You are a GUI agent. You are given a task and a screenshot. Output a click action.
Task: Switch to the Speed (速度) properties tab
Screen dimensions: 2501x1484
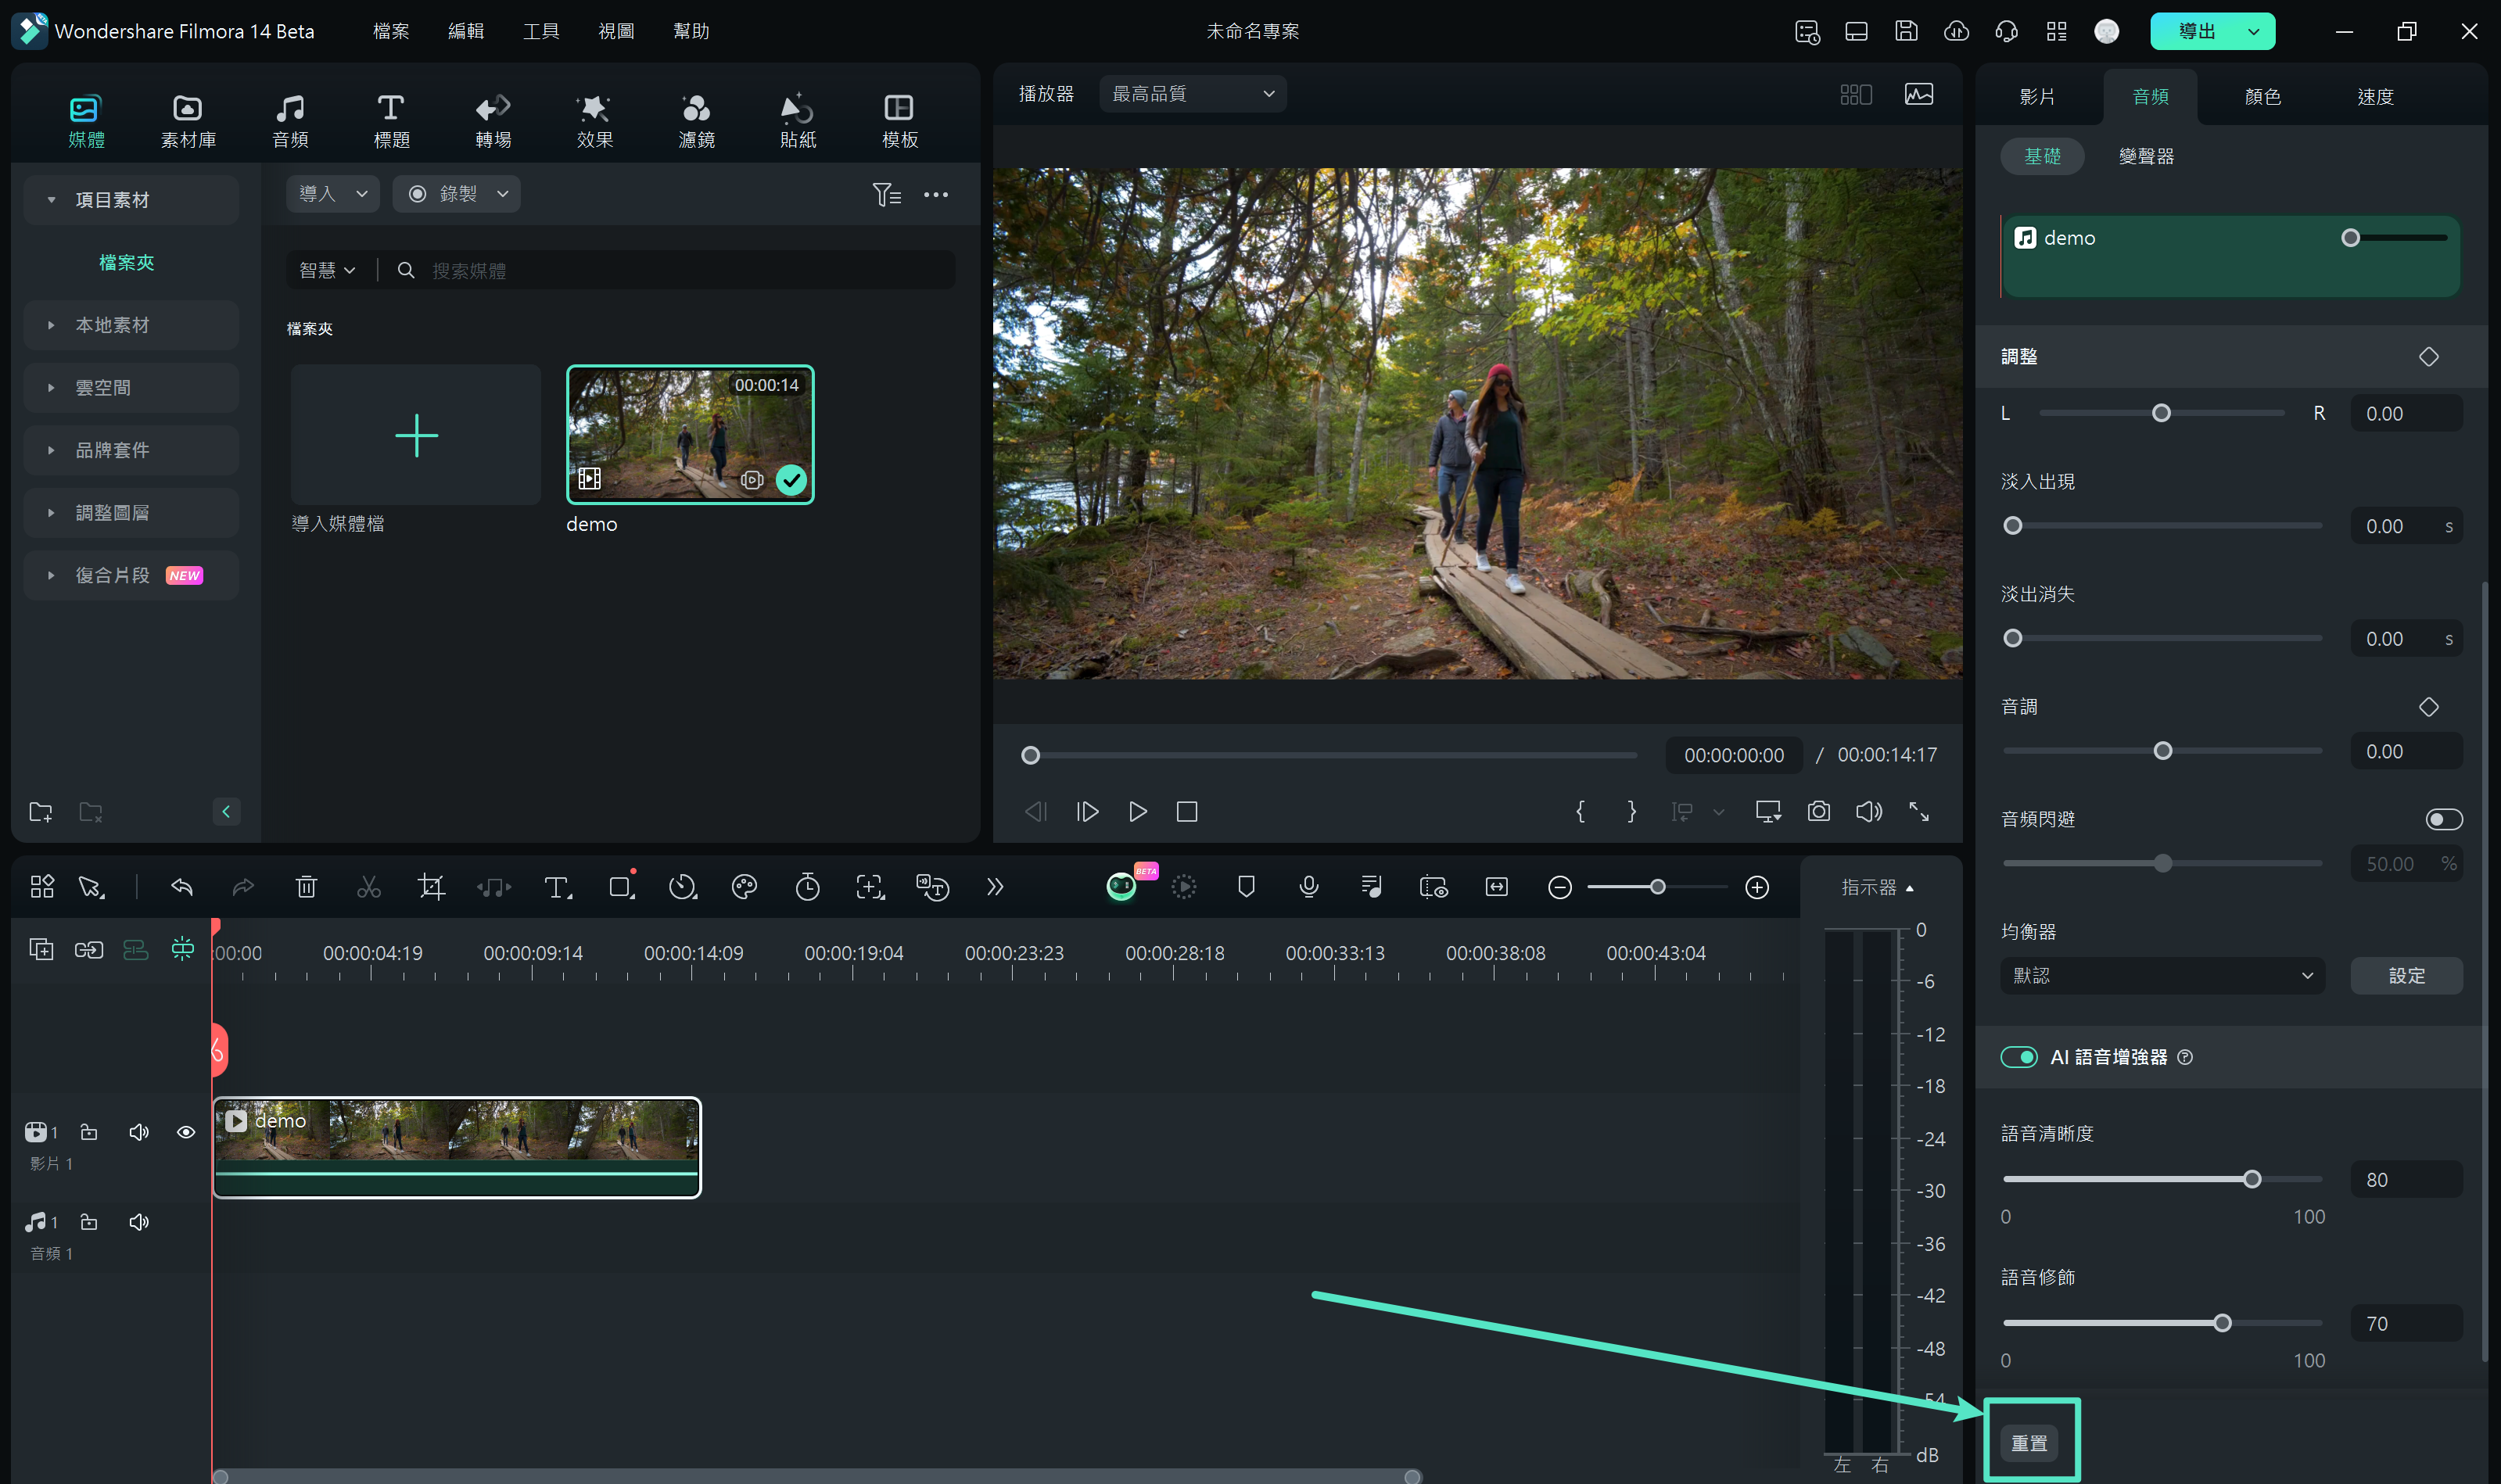(x=2375, y=97)
